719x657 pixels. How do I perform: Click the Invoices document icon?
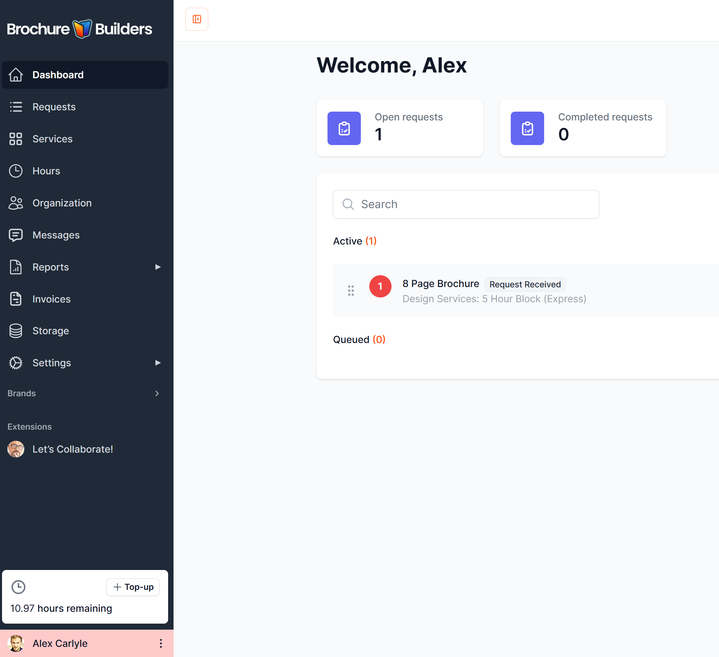[x=16, y=299]
